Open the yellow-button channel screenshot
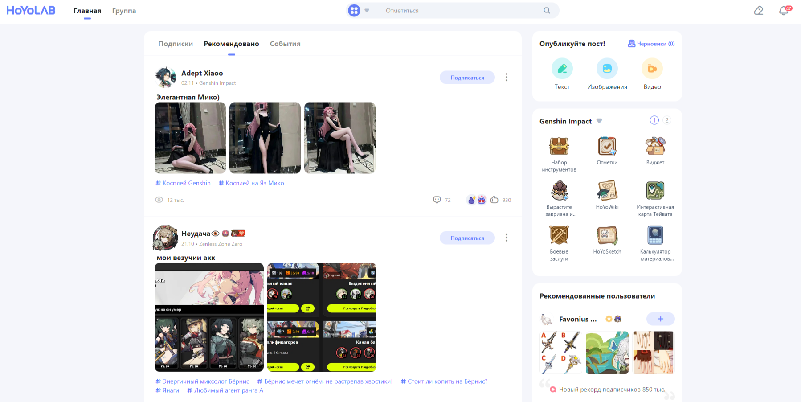Viewport: 801px width, 402px height. (322, 317)
